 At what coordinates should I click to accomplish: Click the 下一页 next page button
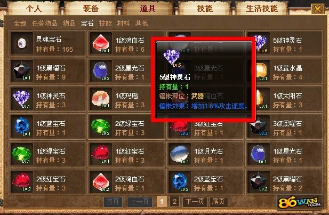[x=195, y=202]
